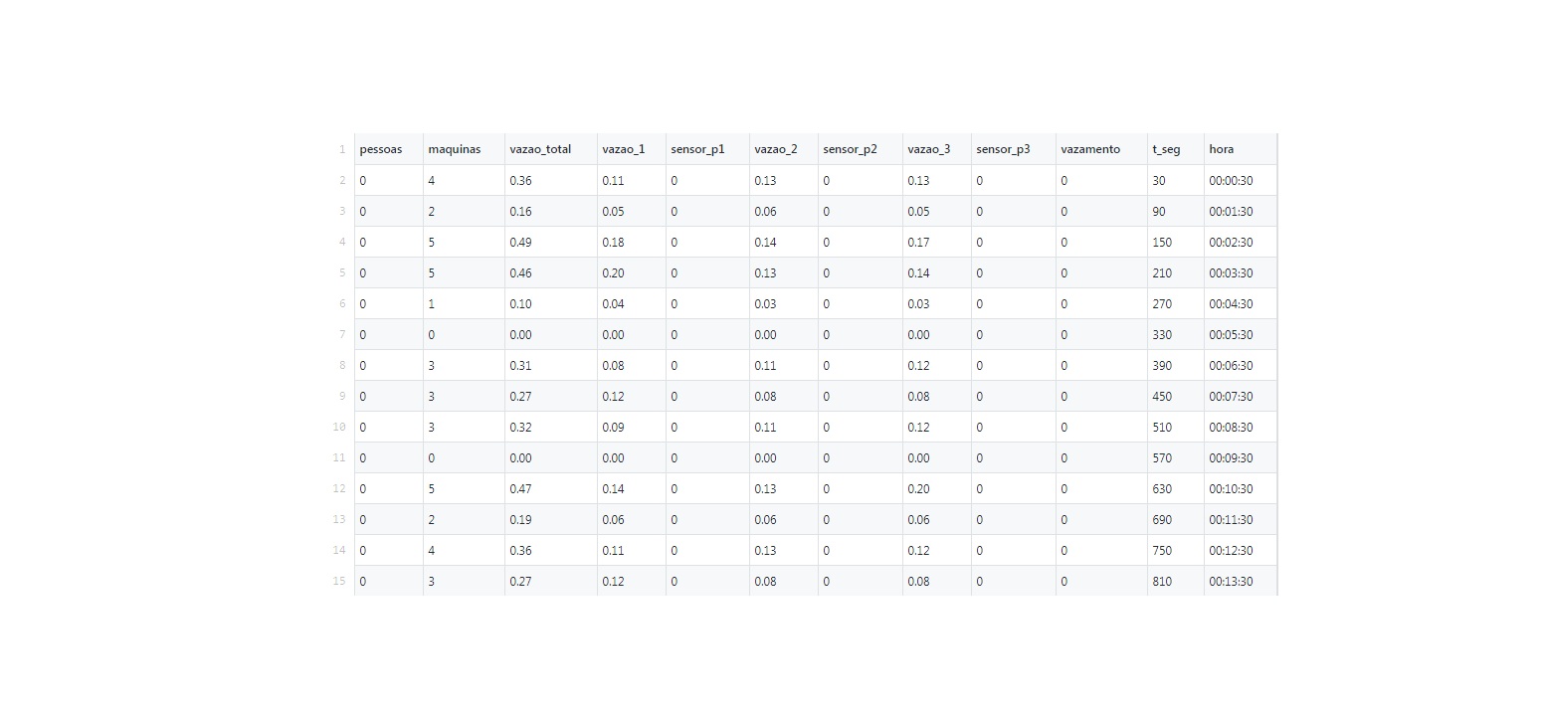Viewport: 1545px width, 713px height.
Task: Click line number 7
Action: click(341, 334)
